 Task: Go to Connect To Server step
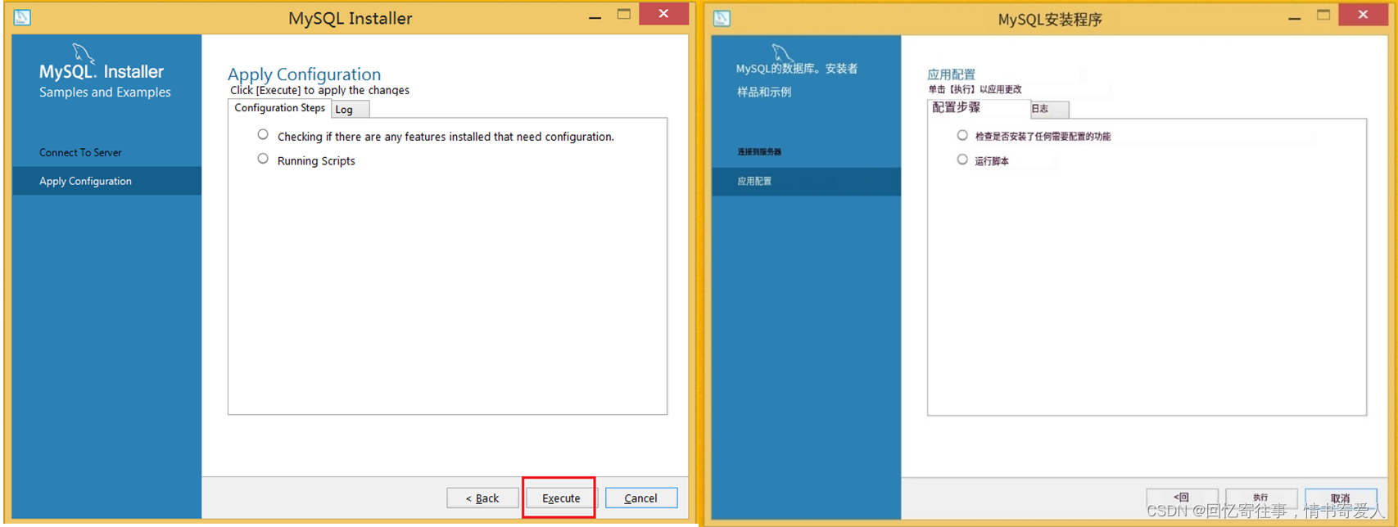tap(80, 152)
